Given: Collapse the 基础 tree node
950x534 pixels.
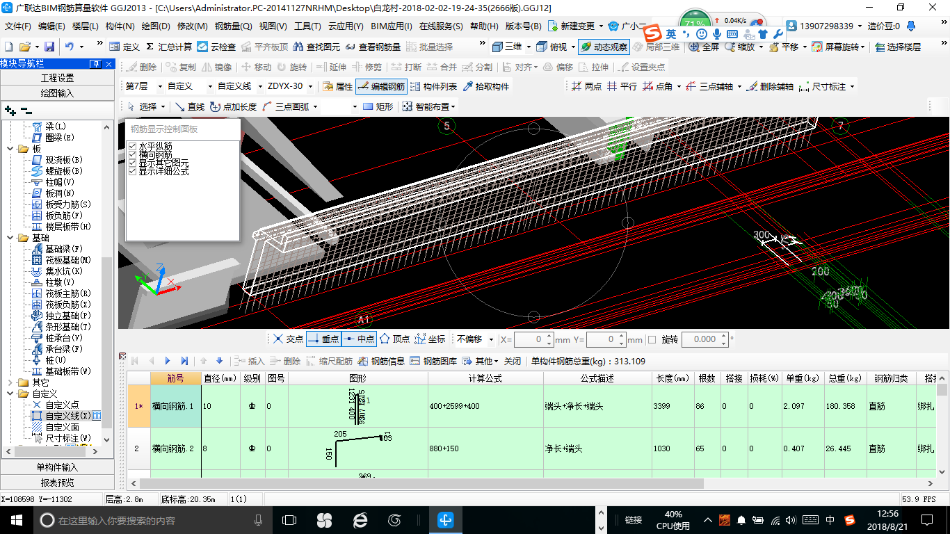Looking at the screenshot, I should click(x=10, y=238).
